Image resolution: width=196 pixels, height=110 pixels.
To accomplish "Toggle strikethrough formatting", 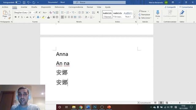I will point(27,17).
